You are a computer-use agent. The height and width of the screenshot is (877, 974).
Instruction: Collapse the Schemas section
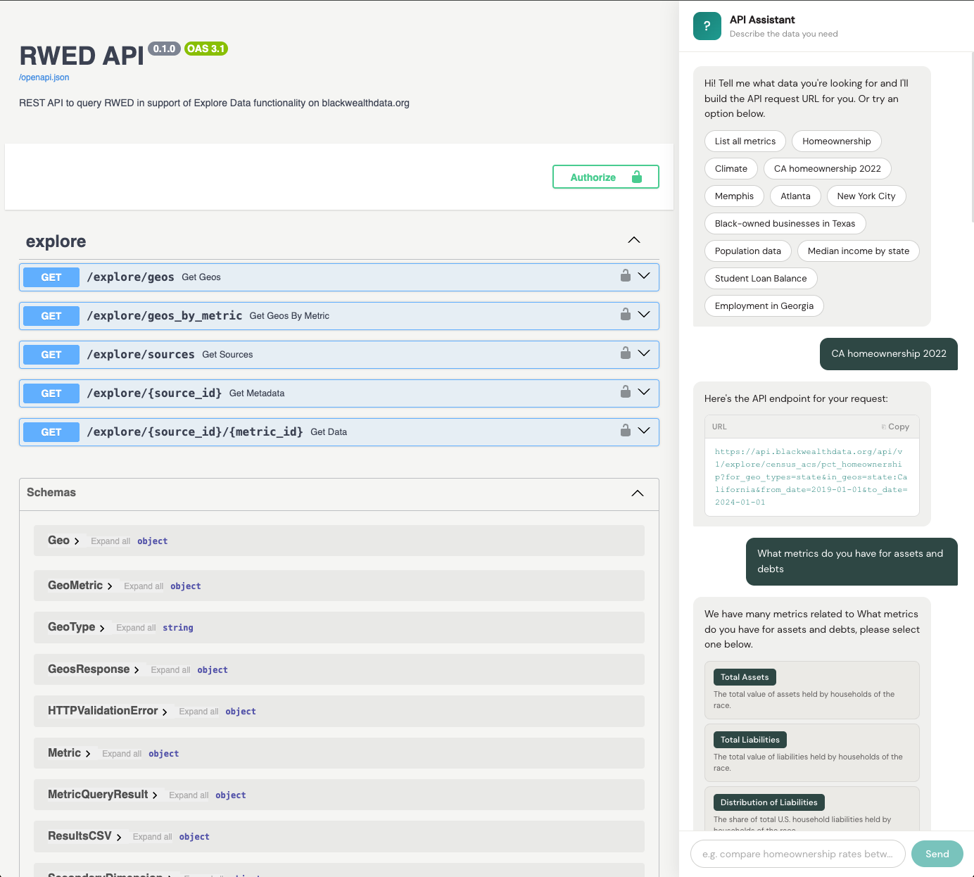tap(638, 493)
